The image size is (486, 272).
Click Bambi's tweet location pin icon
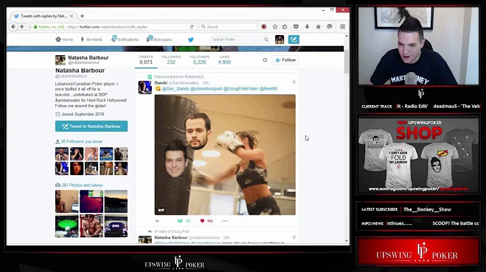pyautogui.click(x=294, y=82)
